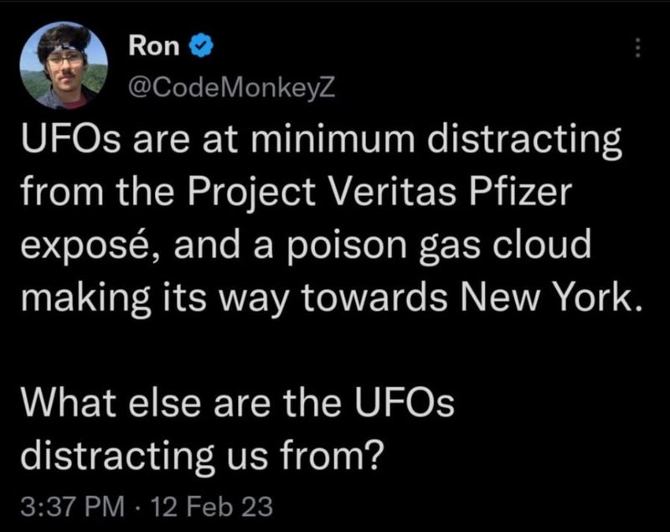This screenshot has width=670, height=532.
Task: Click the line starting with What else
Action: (236, 402)
